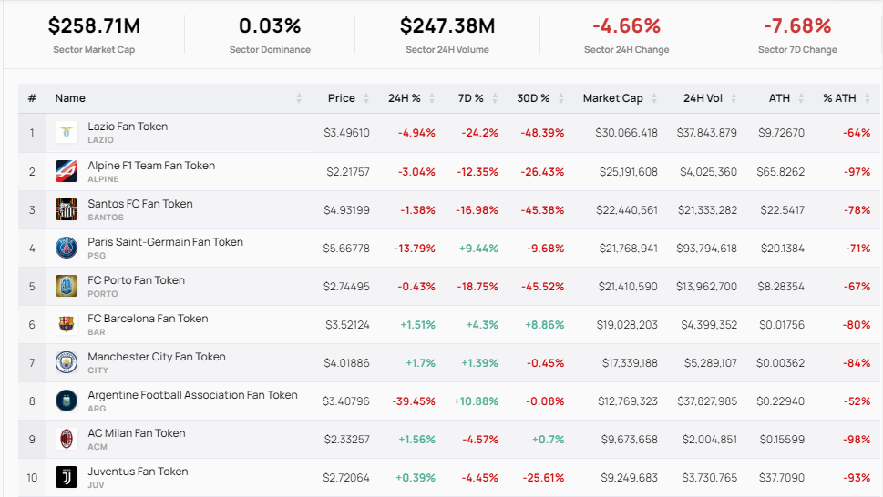Image resolution: width=883 pixels, height=497 pixels.
Task: Select Juventus % ATH -93%
Action: [857, 477]
